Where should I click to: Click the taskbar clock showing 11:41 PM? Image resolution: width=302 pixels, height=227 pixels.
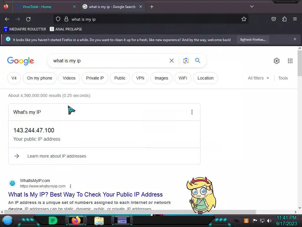[x=286, y=218]
